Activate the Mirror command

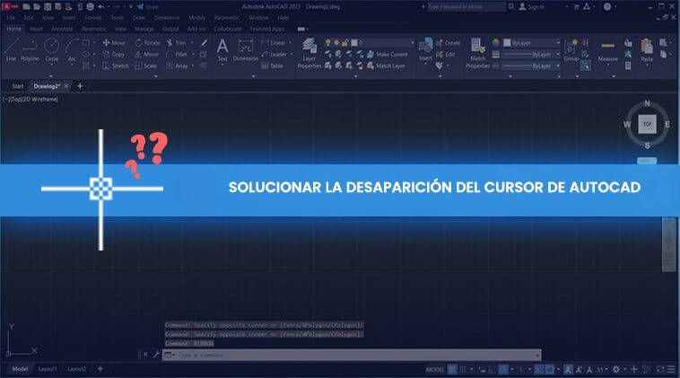(x=146, y=54)
